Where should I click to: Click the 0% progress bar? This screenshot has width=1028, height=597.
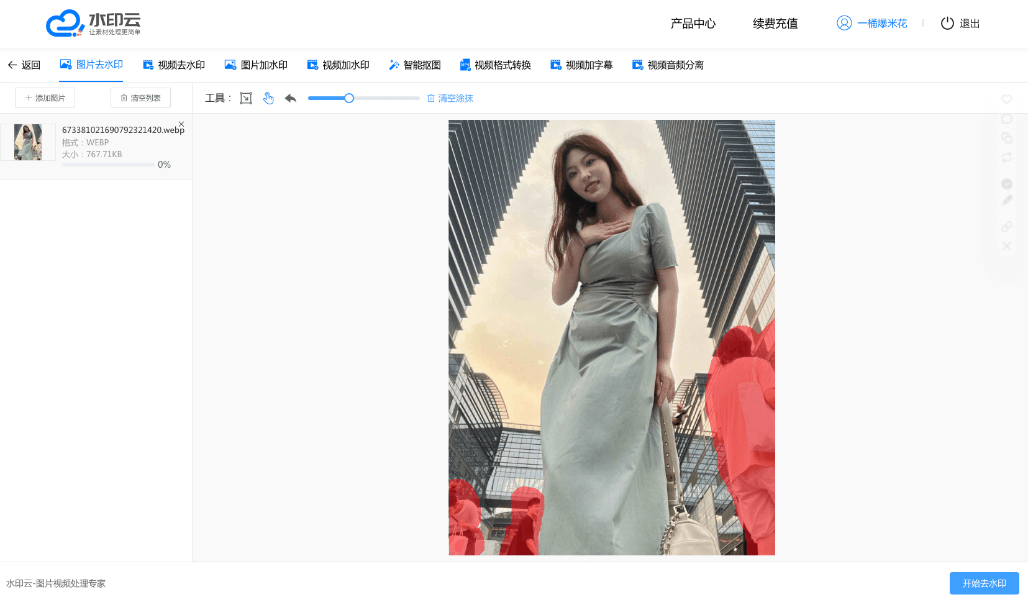click(108, 165)
